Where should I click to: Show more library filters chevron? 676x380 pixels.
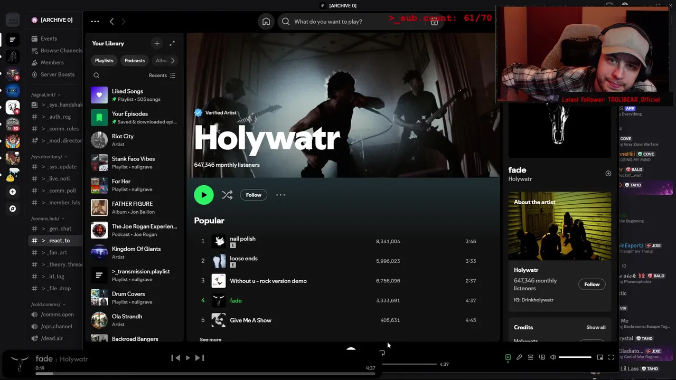point(173,61)
